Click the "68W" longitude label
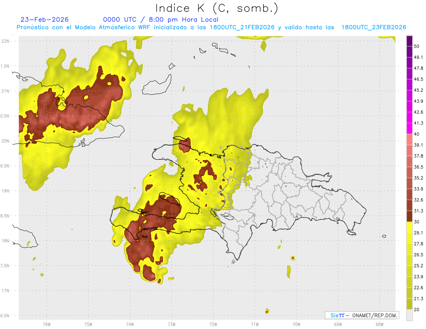426x329 pixels. click(379, 324)
